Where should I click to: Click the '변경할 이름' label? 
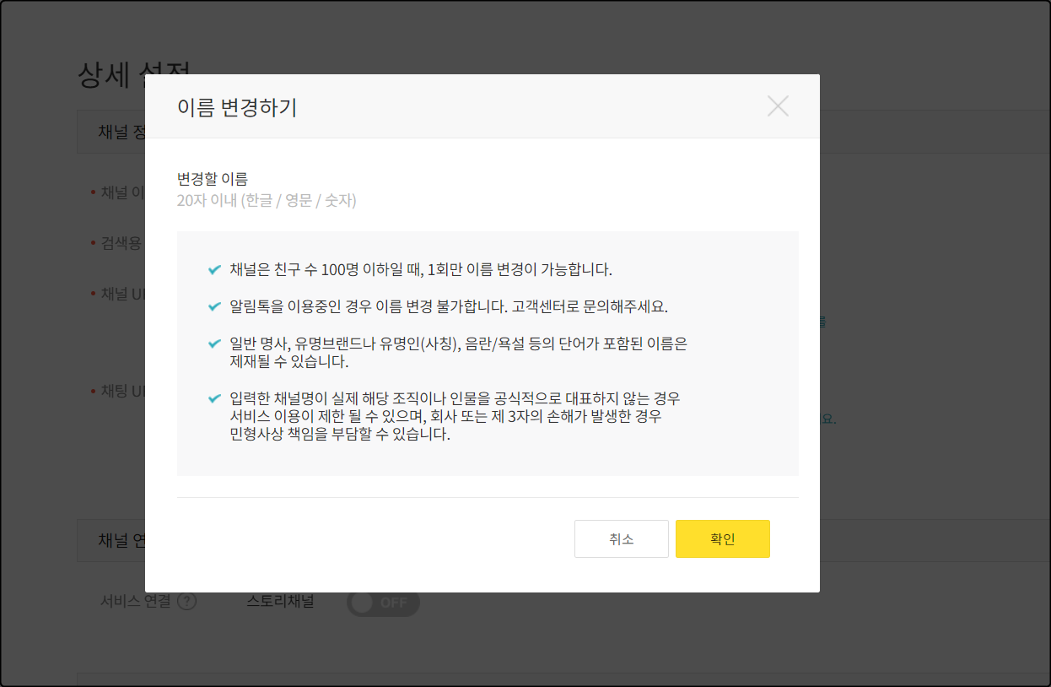point(213,179)
